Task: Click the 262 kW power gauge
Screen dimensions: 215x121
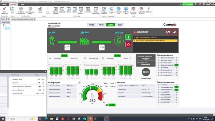Action: pos(92,94)
